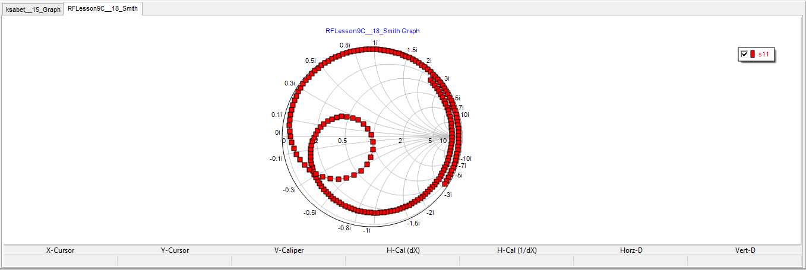Screen dimensions: 806x270
Task: Select the Horz-D column header
Action: pyautogui.click(x=631, y=250)
